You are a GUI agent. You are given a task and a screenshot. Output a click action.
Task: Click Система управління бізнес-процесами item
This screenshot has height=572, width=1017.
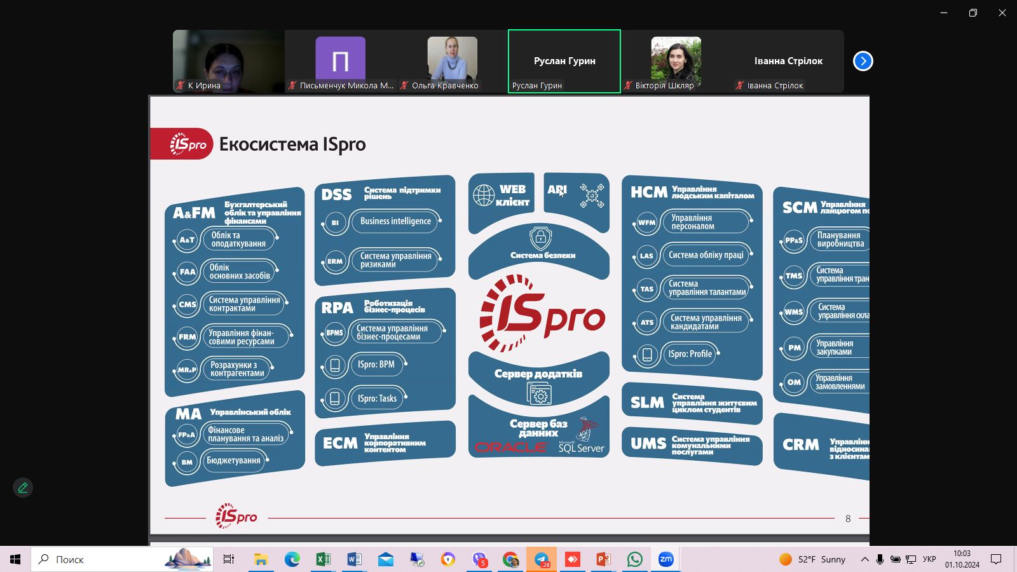point(396,332)
